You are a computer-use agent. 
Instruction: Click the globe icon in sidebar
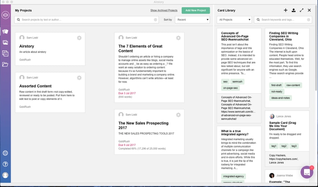coord(5,153)
